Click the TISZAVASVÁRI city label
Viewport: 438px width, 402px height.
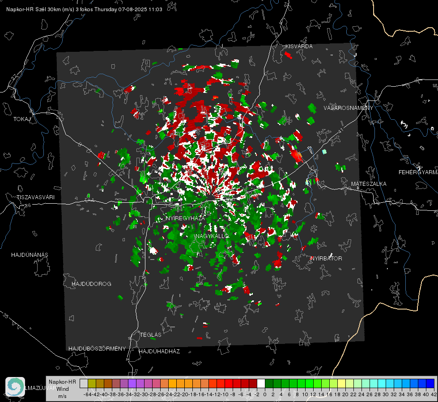[x=35, y=197]
